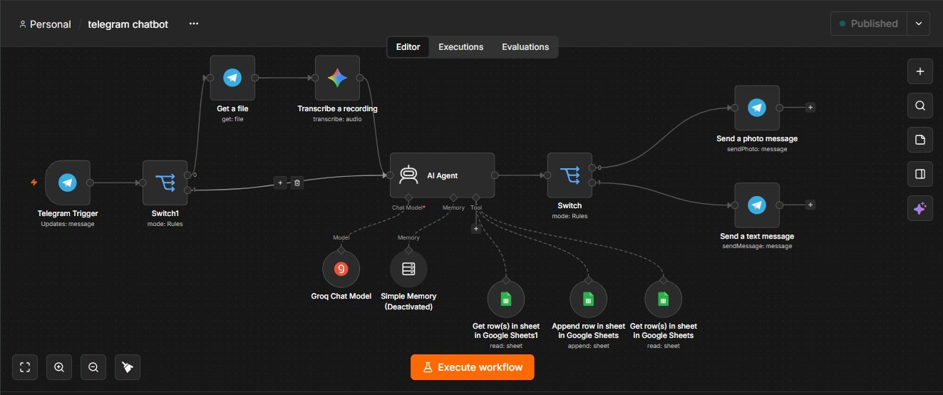Image resolution: width=943 pixels, height=395 pixels.
Task: Zoom in on the canvas
Action: [x=59, y=367]
